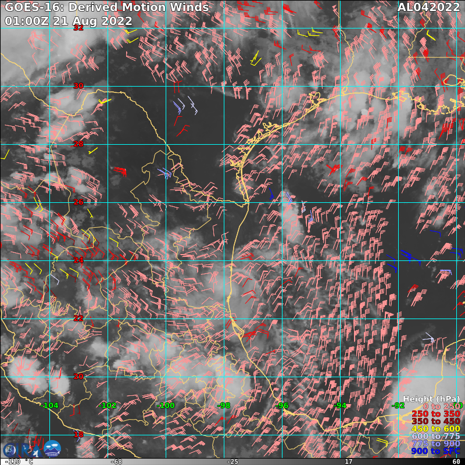Click the title 'GOES-16: Derived Motion Winds'

(107, 7)
